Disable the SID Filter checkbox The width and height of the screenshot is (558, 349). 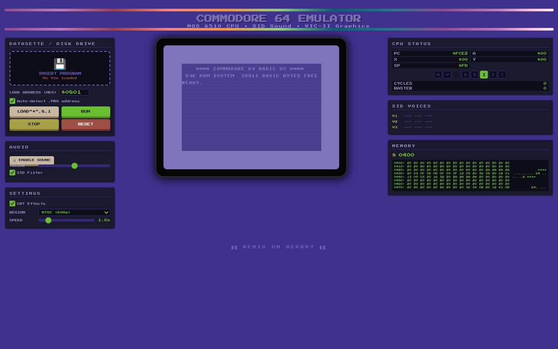(x=12, y=172)
